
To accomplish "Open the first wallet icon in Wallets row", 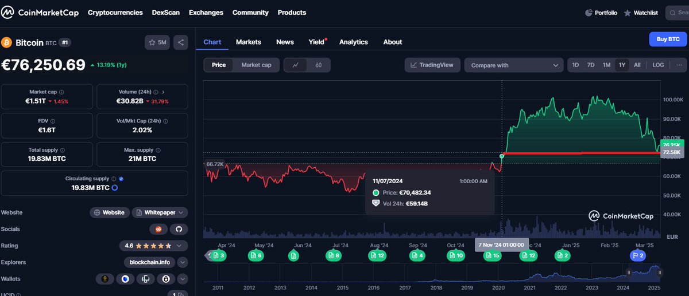I will pyautogui.click(x=105, y=279).
